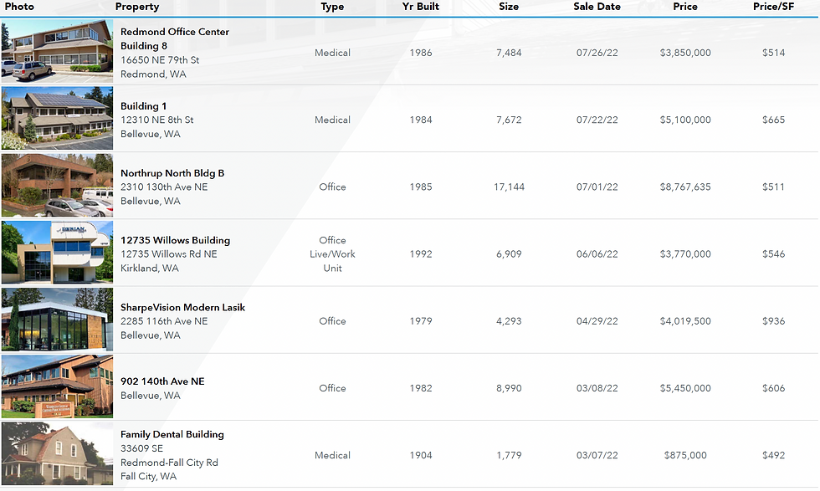Viewport: 820px width, 491px height.
Task: Open the Family Dental Building photo
Action: [x=57, y=453]
